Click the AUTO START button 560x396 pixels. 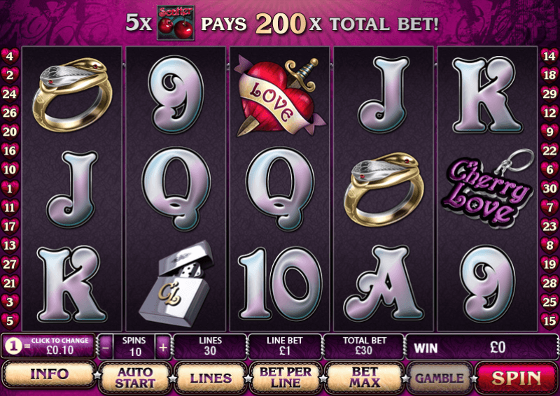(x=135, y=378)
